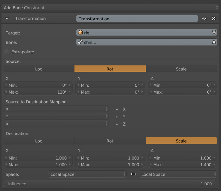Click the double-arrow space conversion icon
Screen dimensions: 221x191
point(133,174)
